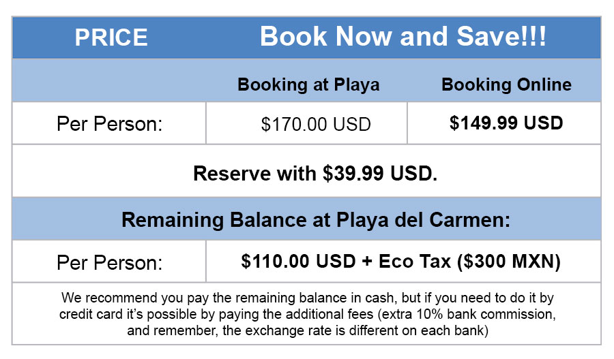Image resolution: width=614 pixels, height=359 pixels.
Task: Click the Eco Tax ($300 MXN) text
Action: 469,261
